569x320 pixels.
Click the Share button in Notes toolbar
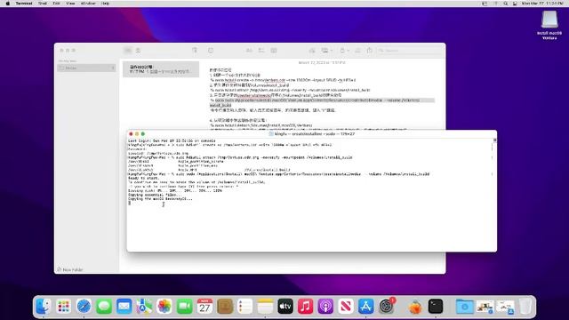pyautogui.click(x=370, y=51)
